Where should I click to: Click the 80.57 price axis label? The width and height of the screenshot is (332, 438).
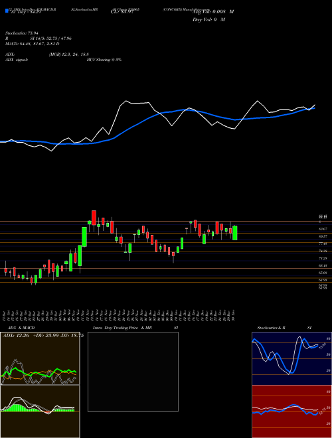[x=323, y=236]
